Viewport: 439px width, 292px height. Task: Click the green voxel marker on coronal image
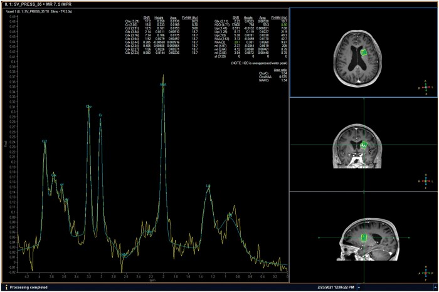363,145
